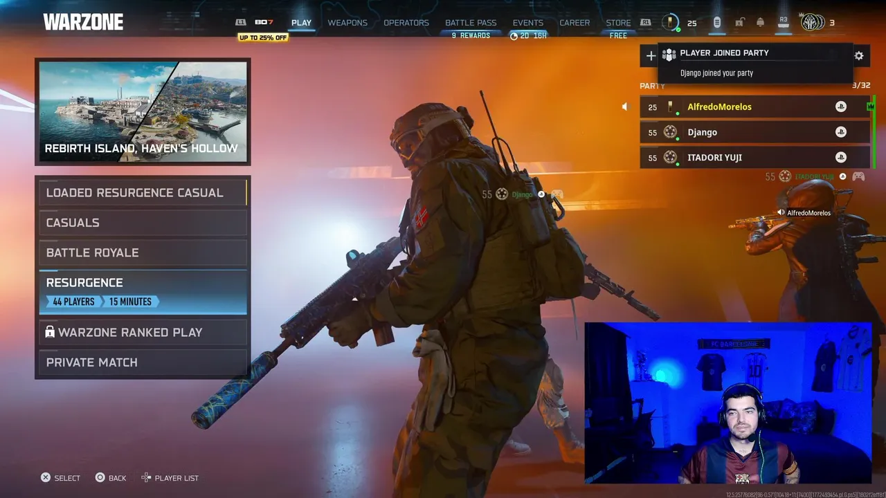Switch to the Weapons tab
Viewport: 886px width, 498px height.
point(347,23)
